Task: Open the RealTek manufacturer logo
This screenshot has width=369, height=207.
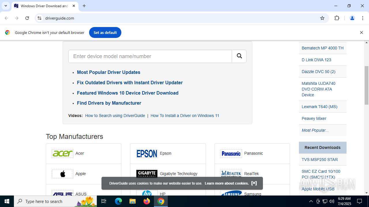Action: pyautogui.click(x=231, y=174)
